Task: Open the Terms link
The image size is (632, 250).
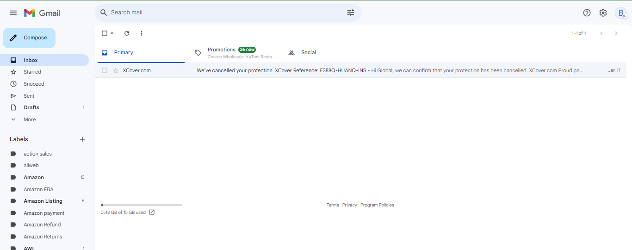Action: point(333,205)
